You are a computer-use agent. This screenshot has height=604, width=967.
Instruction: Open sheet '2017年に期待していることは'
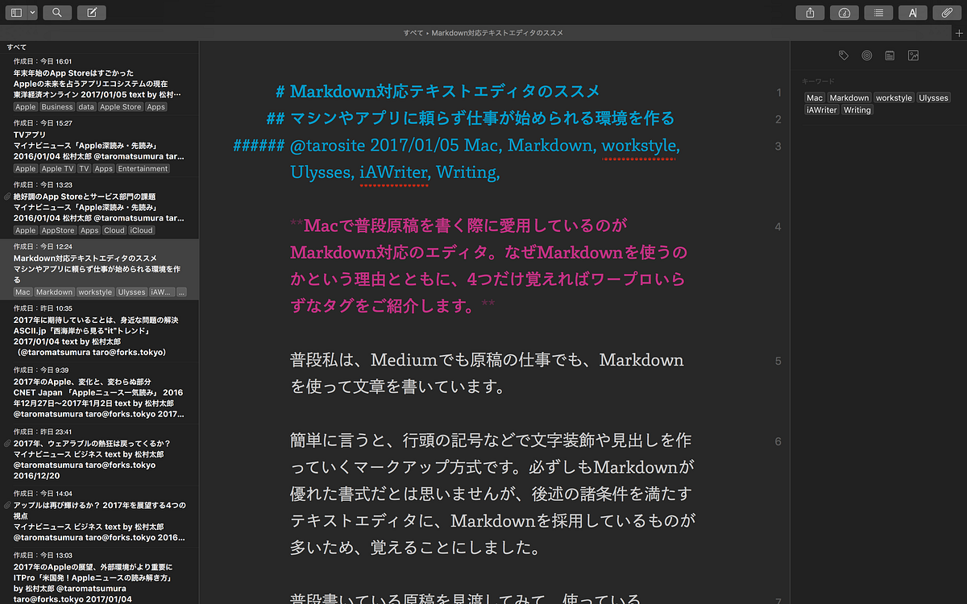pyautogui.click(x=99, y=331)
